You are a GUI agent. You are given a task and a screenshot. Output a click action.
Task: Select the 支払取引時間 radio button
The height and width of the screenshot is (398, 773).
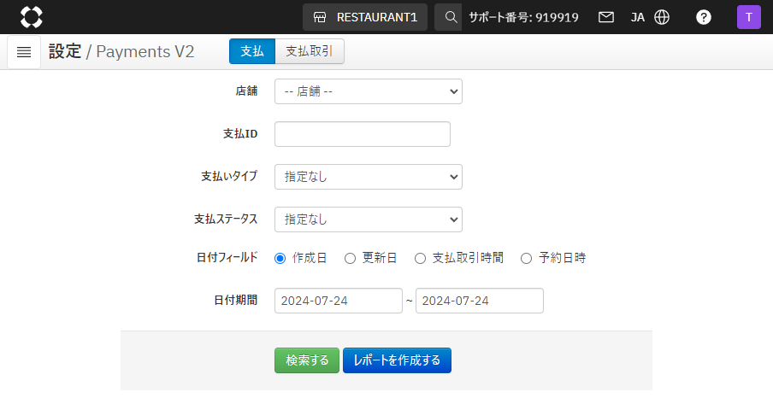point(420,258)
